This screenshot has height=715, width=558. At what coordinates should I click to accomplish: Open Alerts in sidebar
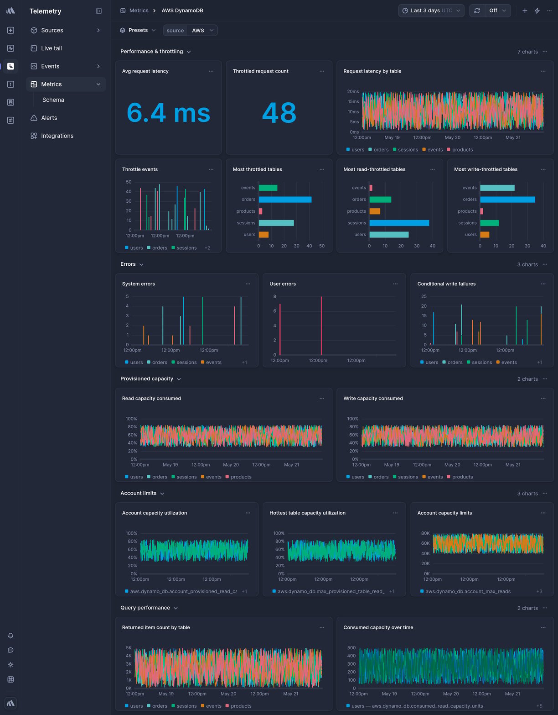(x=66, y=118)
